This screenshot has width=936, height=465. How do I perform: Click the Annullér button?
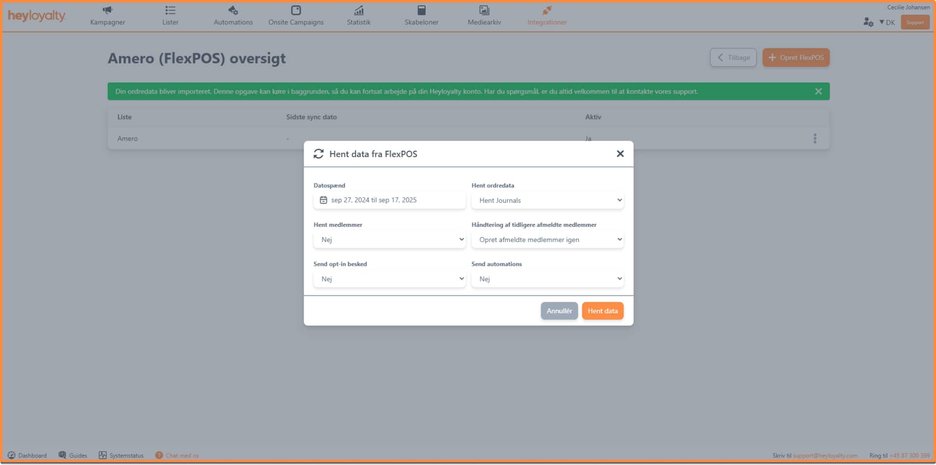pyautogui.click(x=559, y=311)
